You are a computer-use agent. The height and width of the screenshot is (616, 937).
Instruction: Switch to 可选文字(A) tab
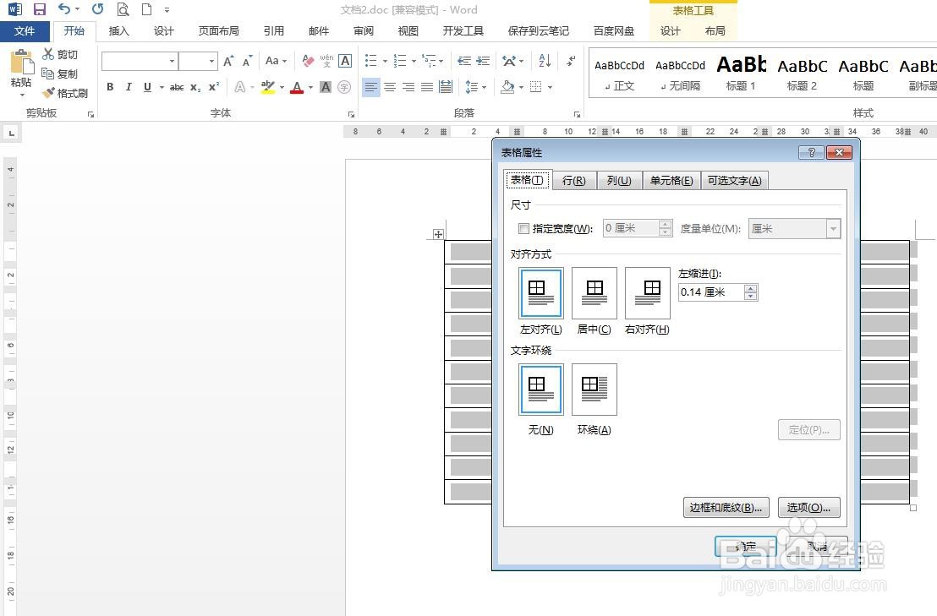(734, 180)
